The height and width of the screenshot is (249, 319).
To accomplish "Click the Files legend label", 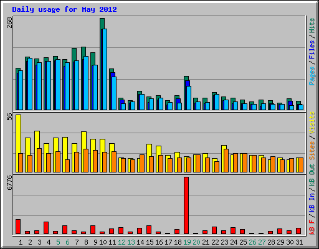I will coord(312,50).
